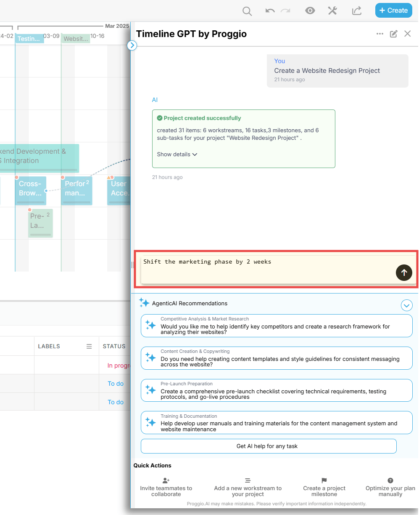419x515 pixels.
Task: Click the sparkle icon on Pre-Launch Preparation card
Action: pos(150,390)
